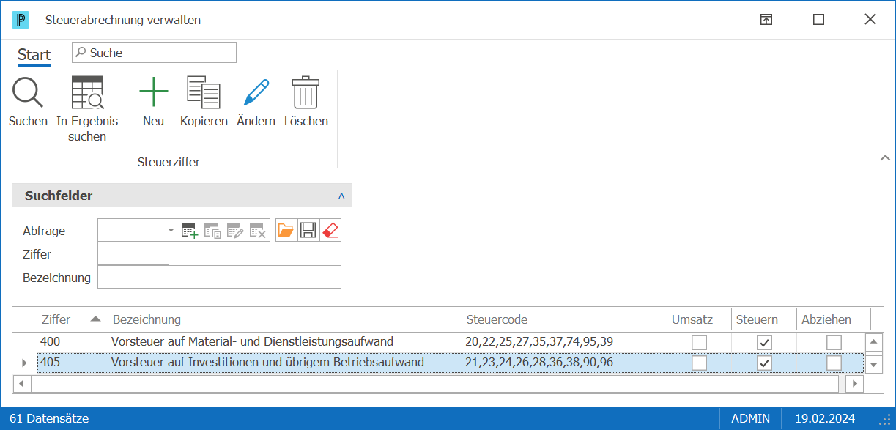
Task: Click the Suche search box
Action: pos(154,53)
